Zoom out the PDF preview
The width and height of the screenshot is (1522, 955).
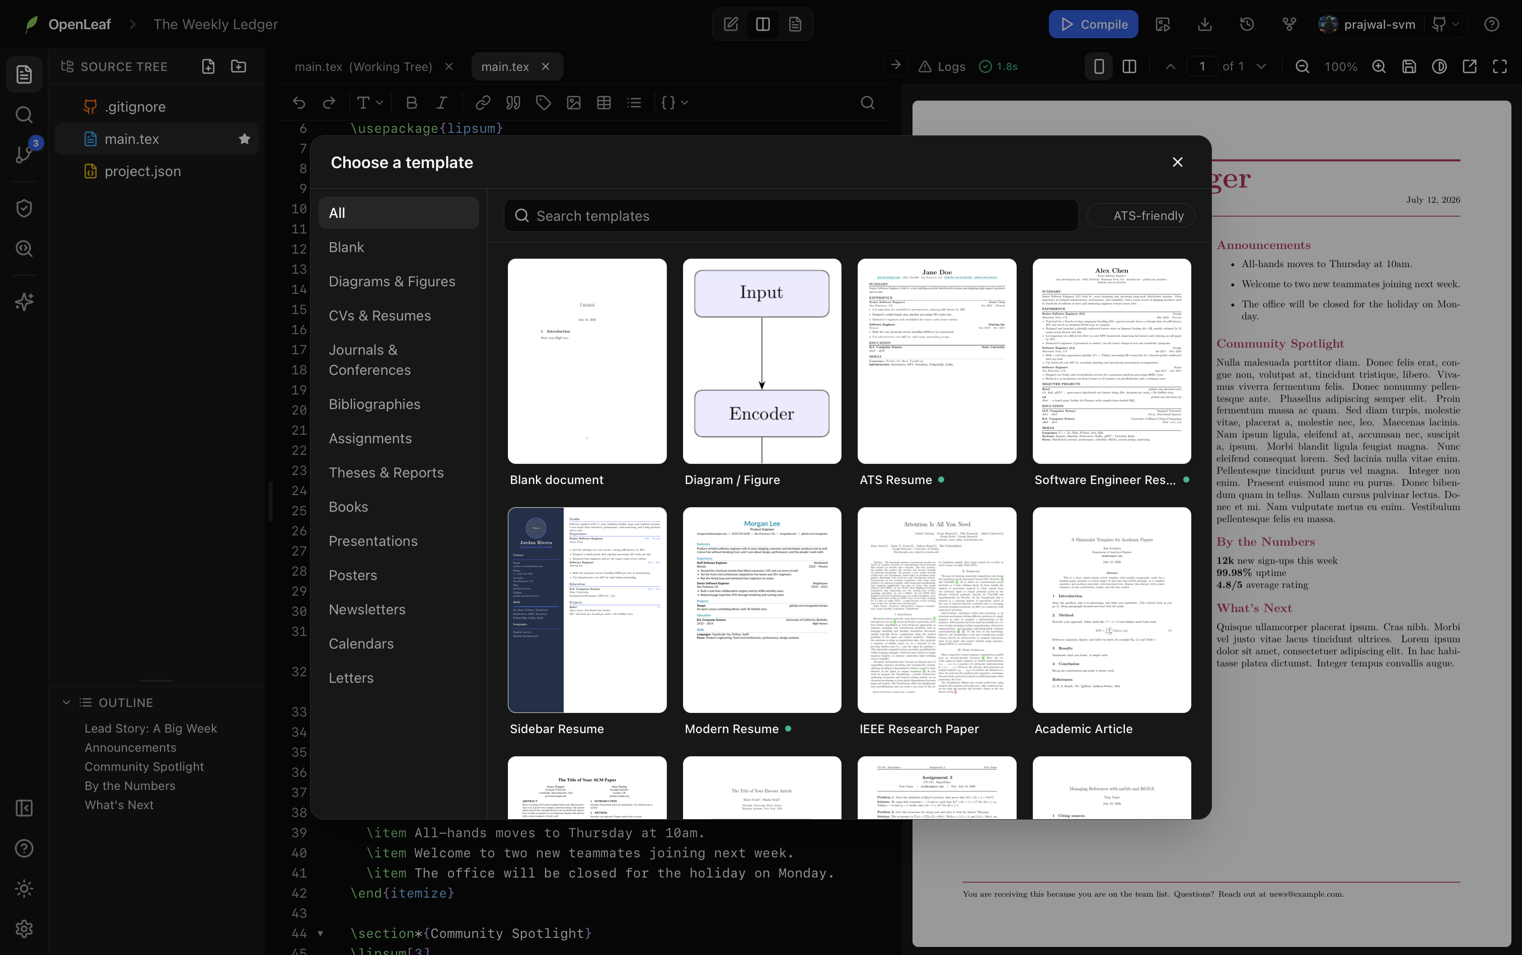pyautogui.click(x=1302, y=66)
